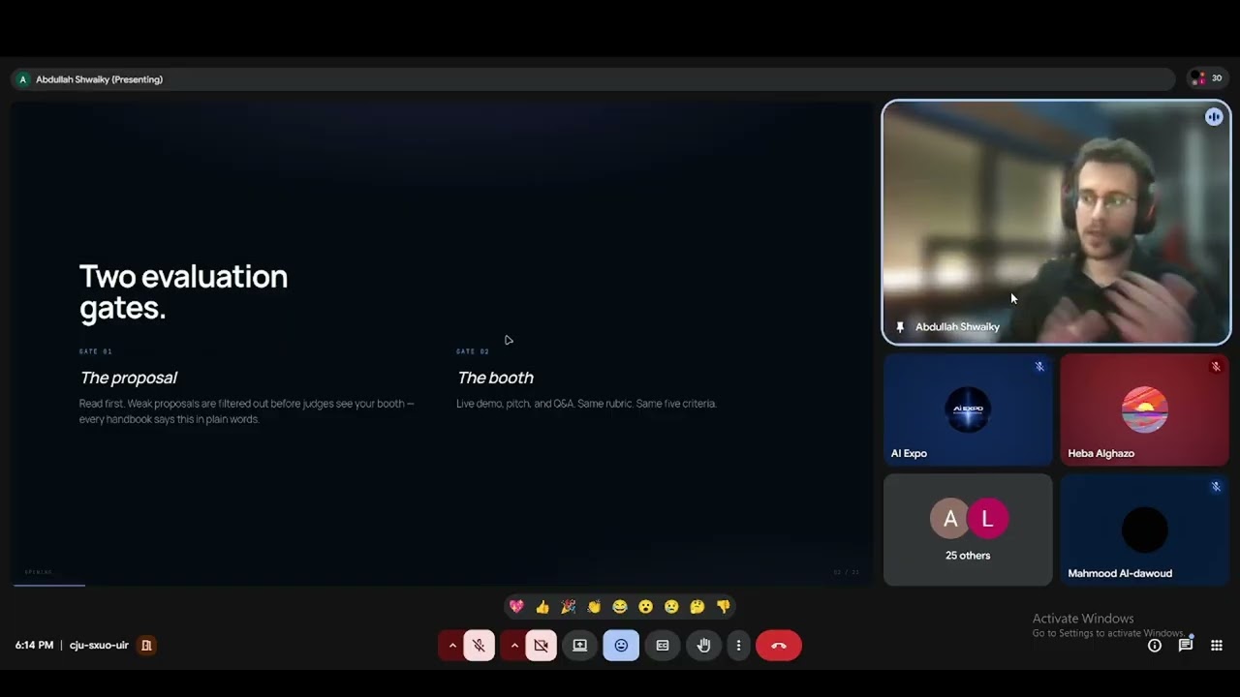This screenshot has height=697, width=1240.
Task: Open the 25 others participants tile
Action: coord(968,530)
